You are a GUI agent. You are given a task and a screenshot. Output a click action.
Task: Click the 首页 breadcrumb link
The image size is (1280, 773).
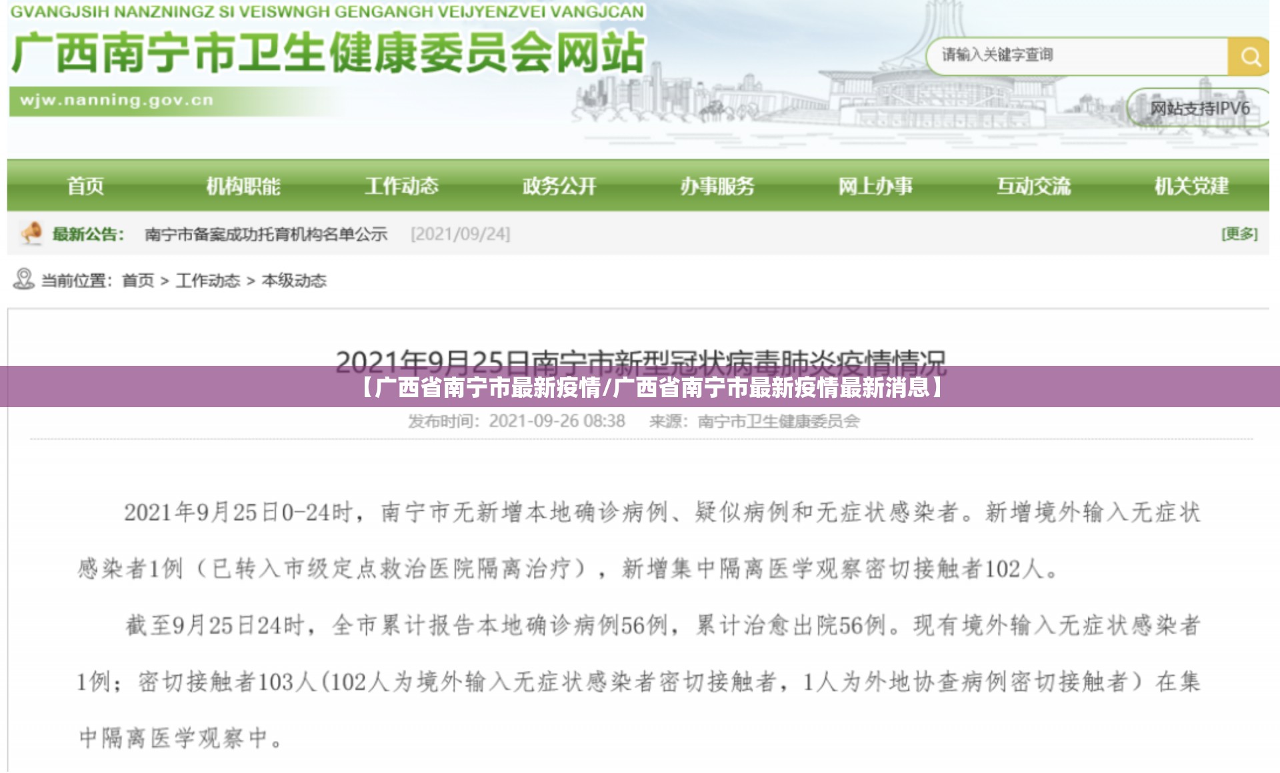click(x=138, y=281)
